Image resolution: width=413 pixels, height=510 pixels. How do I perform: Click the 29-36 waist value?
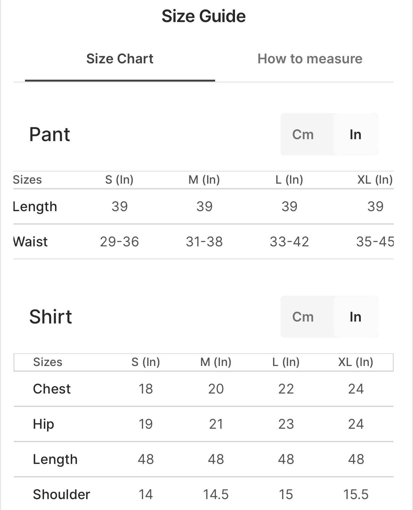coord(119,242)
